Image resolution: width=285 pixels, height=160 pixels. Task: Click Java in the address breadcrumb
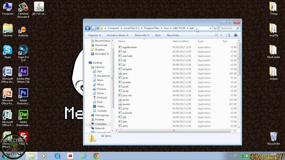tap(166, 28)
